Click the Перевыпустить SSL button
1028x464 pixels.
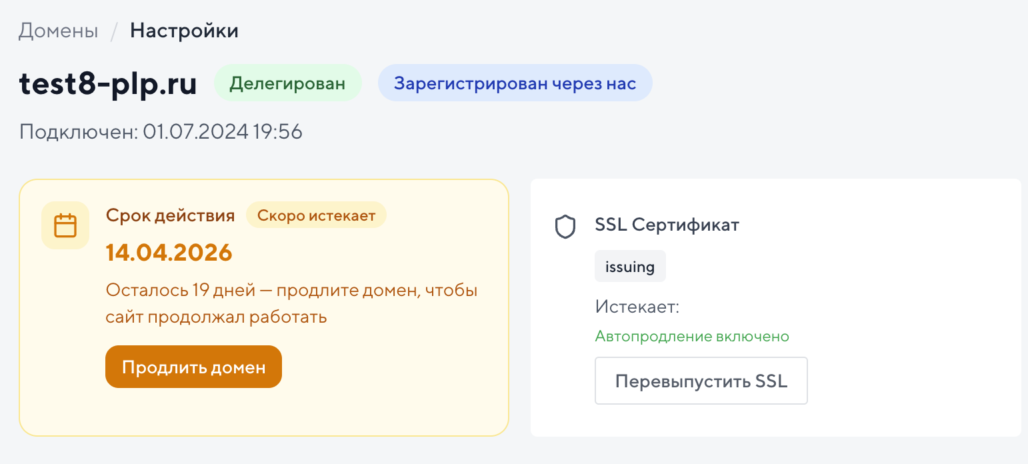pos(701,381)
